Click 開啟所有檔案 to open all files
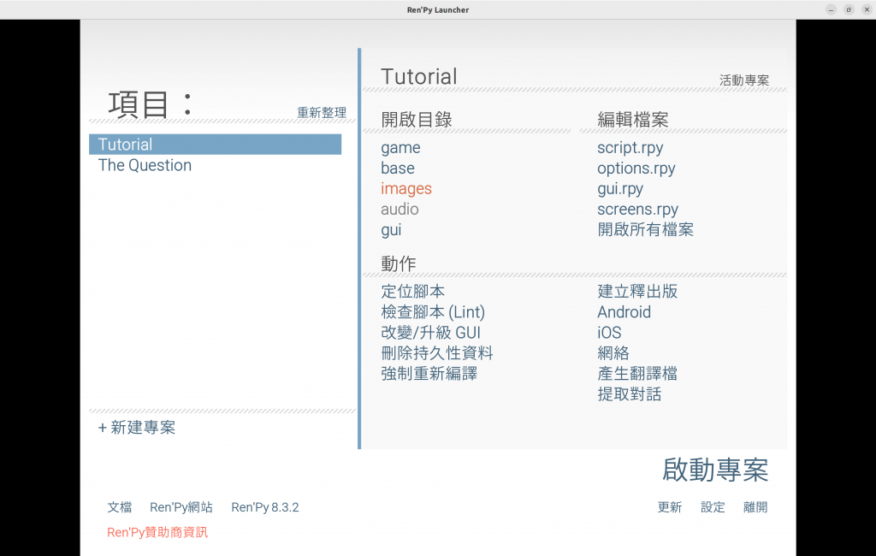The width and height of the screenshot is (876, 556). point(645,229)
